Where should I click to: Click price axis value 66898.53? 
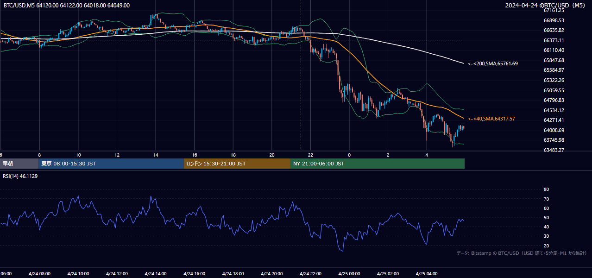(x=554, y=20)
